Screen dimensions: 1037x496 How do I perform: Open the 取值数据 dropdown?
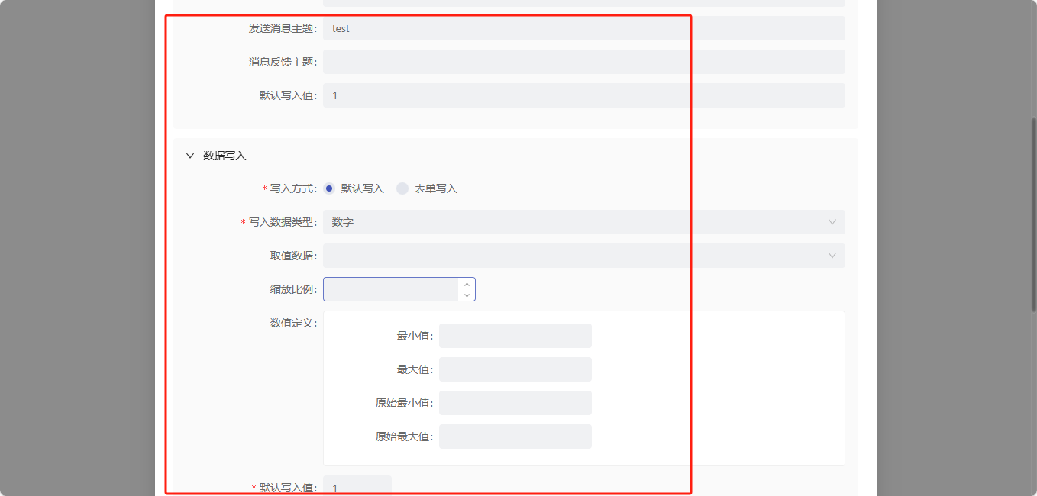click(x=584, y=256)
